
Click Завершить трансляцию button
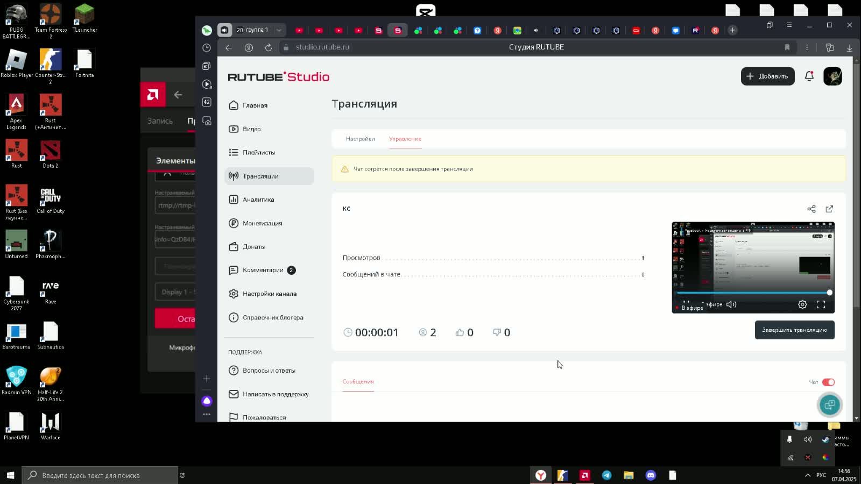[x=794, y=330]
